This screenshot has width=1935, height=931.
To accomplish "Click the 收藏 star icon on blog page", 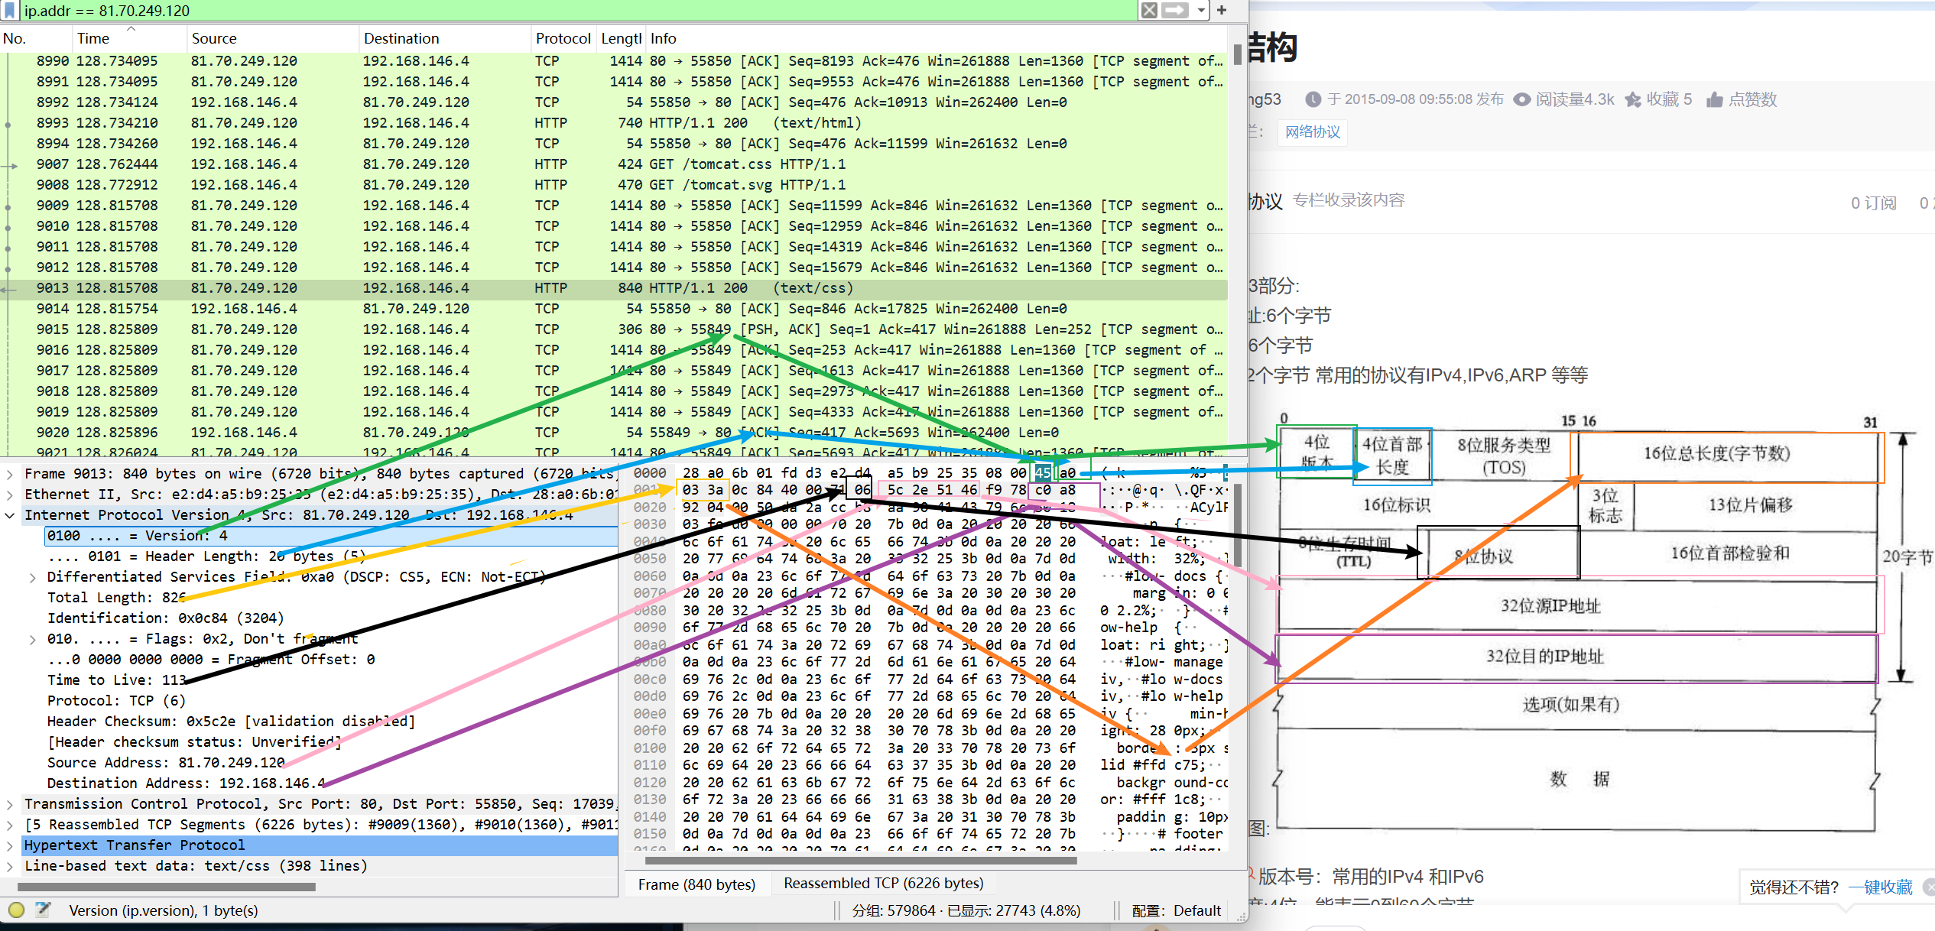I will (x=1632, y=99).
